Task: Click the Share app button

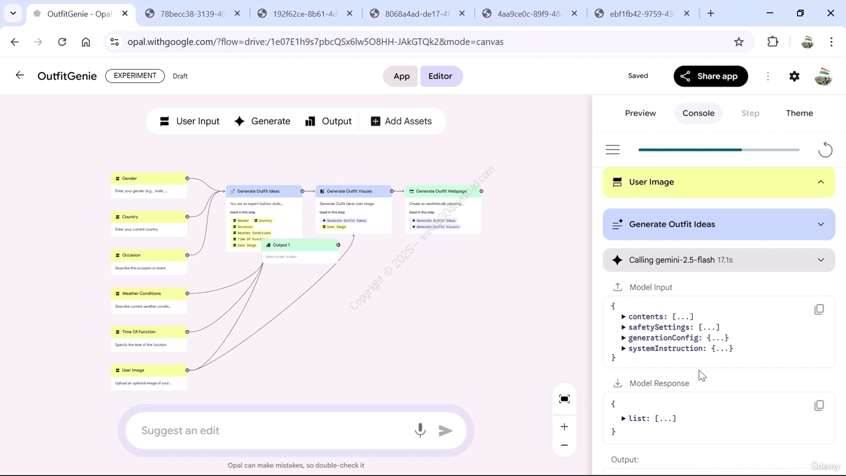Action: coord(711,76)
